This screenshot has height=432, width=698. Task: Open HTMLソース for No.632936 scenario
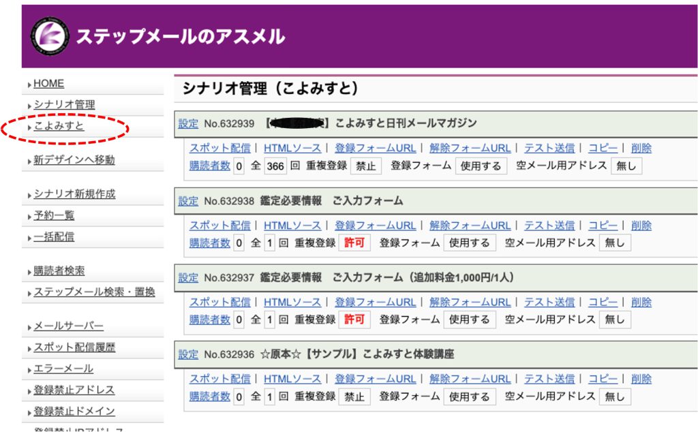tap(292, 379)
